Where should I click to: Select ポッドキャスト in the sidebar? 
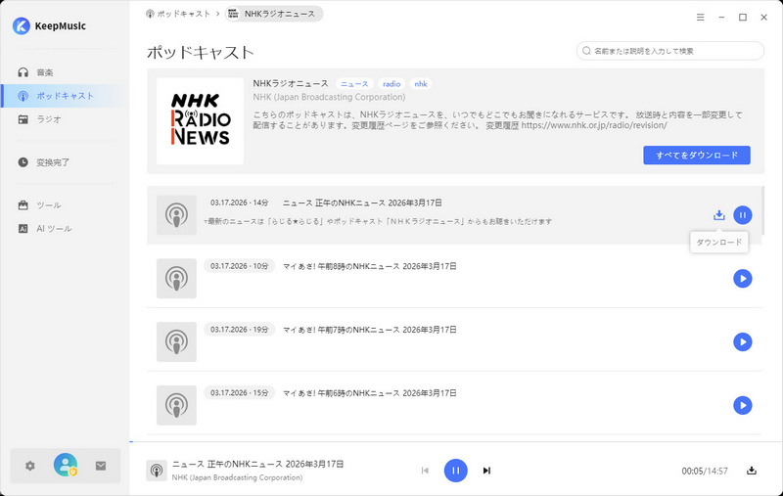tap(64, 96)
